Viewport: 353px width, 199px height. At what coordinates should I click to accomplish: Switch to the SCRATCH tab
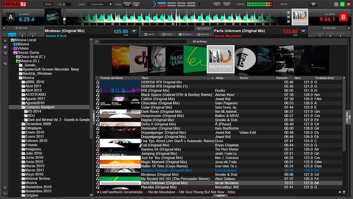185,34
